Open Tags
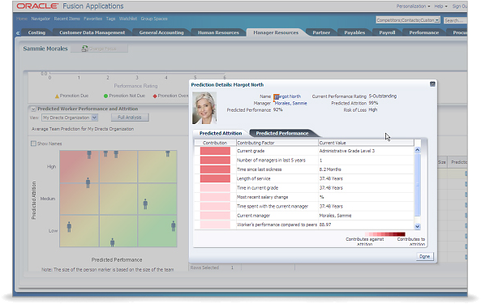The width and height of the screenshot is (481, 304). [111, 19]
